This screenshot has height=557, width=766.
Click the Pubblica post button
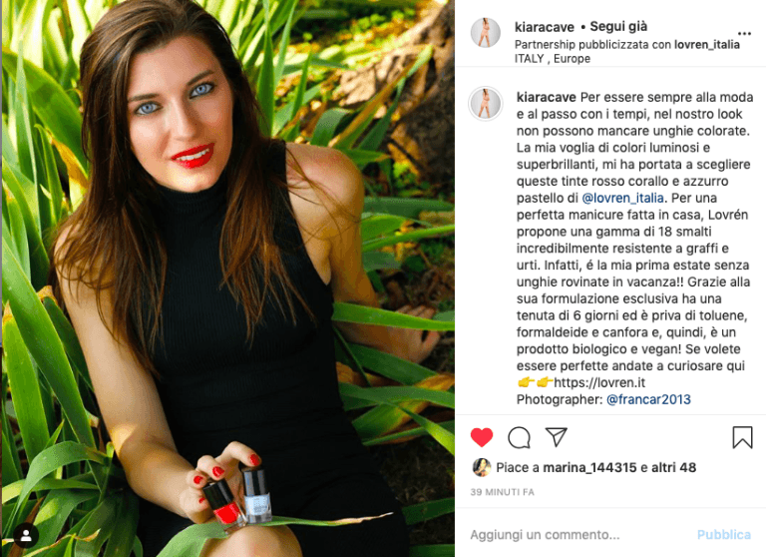pos(723,534)
